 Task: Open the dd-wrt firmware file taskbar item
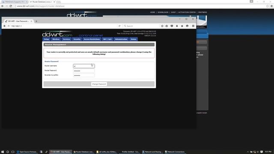pyautogui.click(x=107, y=152)
